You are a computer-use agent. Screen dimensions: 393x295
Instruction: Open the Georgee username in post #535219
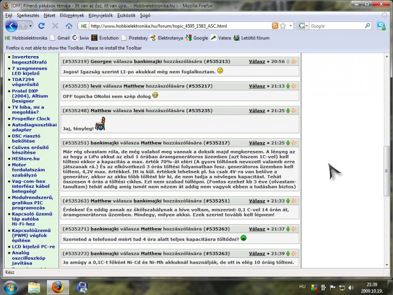[x=101, y=61]
